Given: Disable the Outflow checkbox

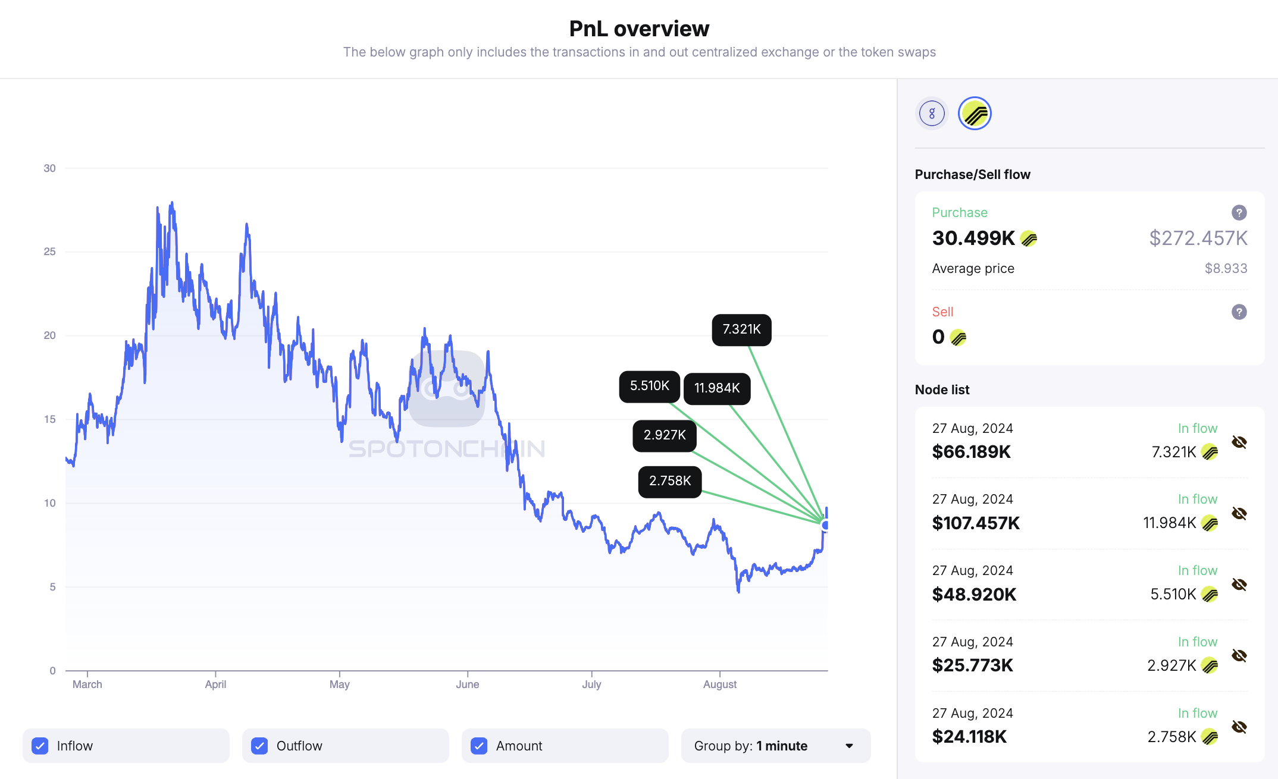Looking at the screenshot, I should [x=259, y=745].
